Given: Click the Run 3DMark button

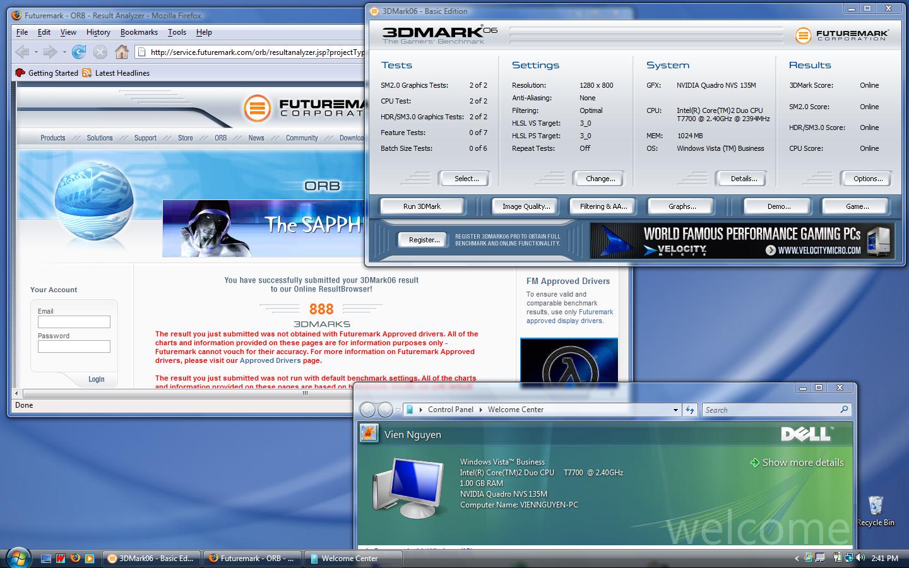Looking at the screenshot, I should [x=422, y=206].
